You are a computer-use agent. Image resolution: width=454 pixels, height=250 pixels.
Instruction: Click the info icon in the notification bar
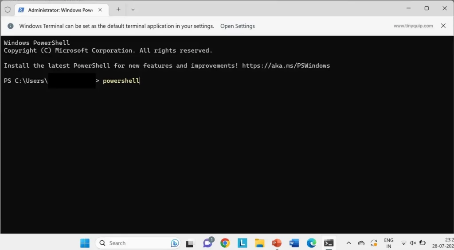tap(11, 26)
